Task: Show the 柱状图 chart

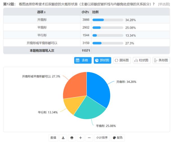Action: [x=142, y=60]
